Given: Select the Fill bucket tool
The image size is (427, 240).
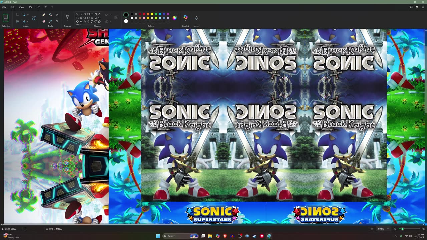Looking at the screenshot, I should pyautogui.click(x=50, y=15).
